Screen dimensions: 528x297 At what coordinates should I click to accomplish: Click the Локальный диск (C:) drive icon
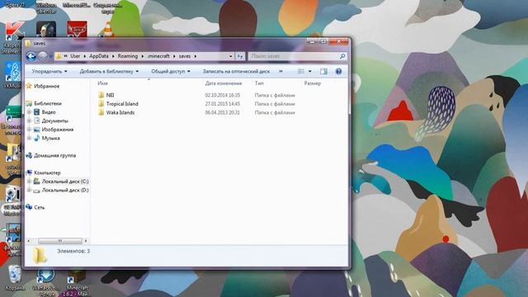tap(36, 181)
